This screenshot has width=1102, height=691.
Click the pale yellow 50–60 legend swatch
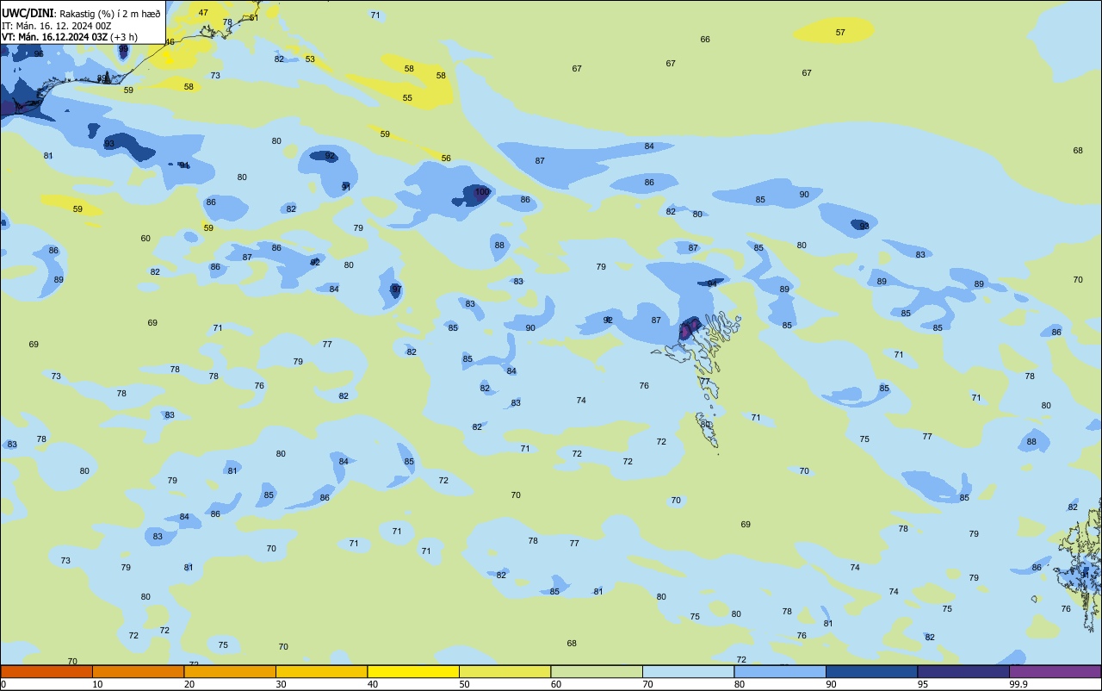[505, 671]
